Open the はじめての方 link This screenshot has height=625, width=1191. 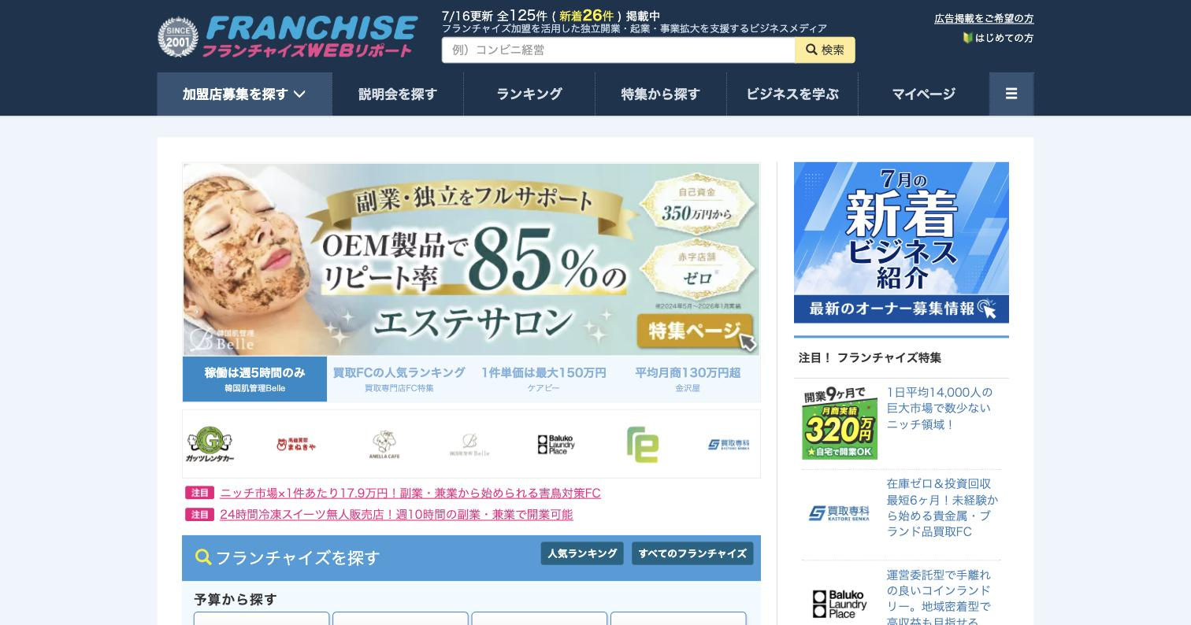point(998,38)
